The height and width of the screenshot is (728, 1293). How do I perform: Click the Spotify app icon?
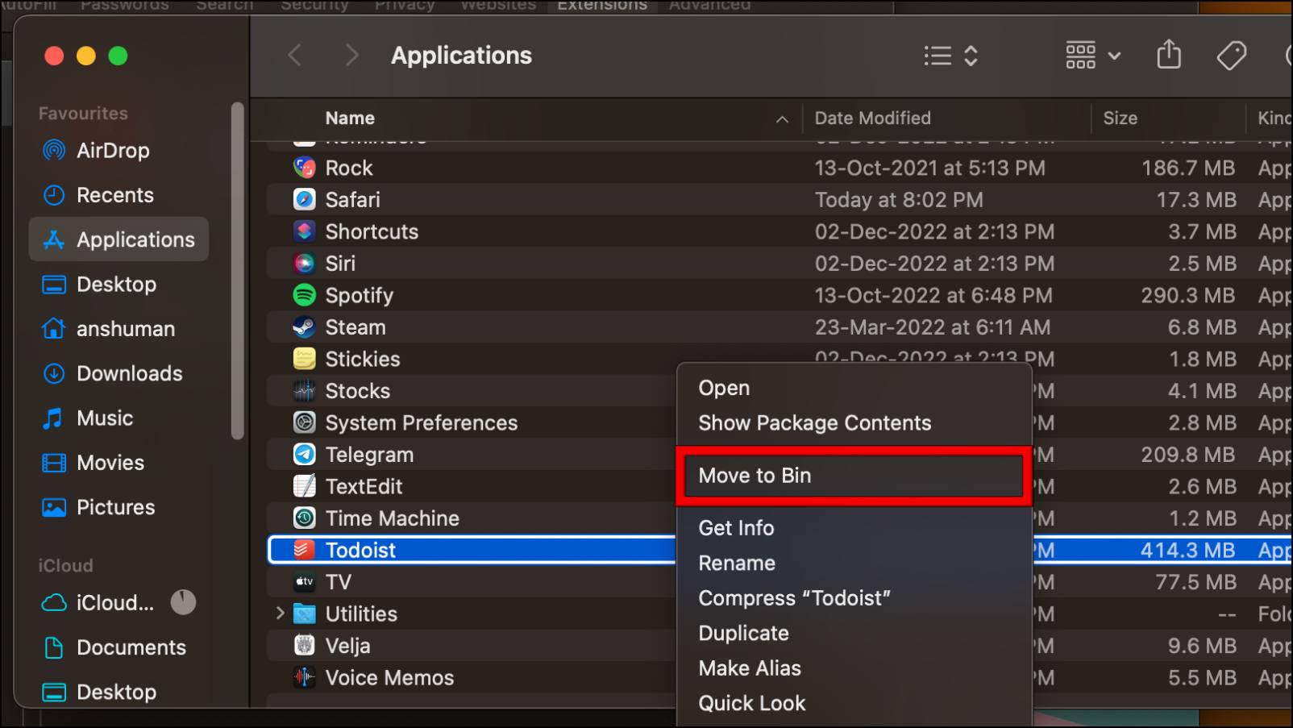[304, 295]
